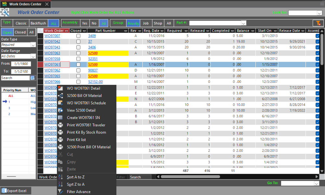This screenshot has height=195, width=325.
Task: Check the Closed box for WO97063
Action: click(x=78, y=53)
